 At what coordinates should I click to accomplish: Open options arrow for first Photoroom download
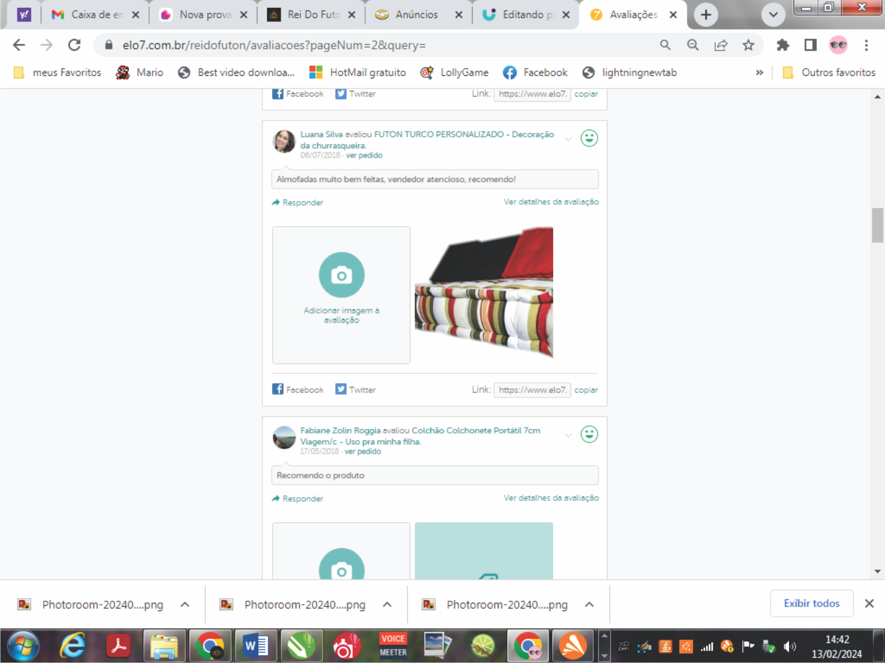point(185,605)
